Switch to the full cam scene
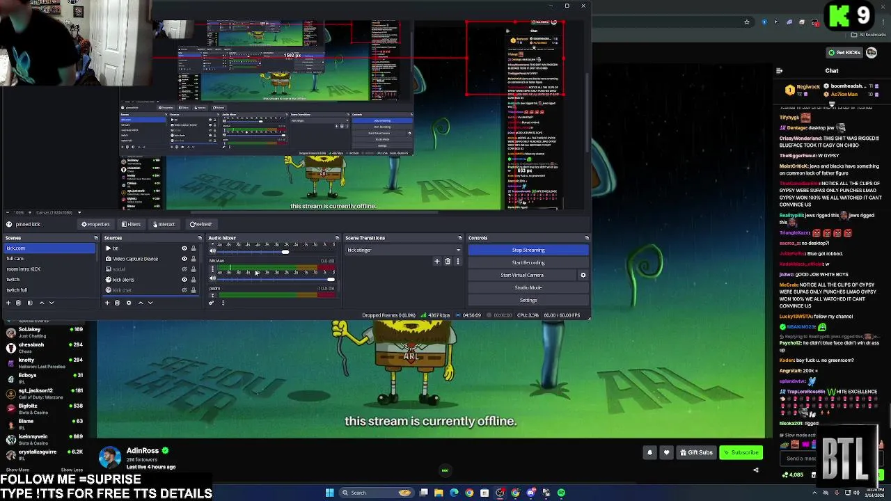The width and height of the screenshot is (891, 501). click(49, 258)
